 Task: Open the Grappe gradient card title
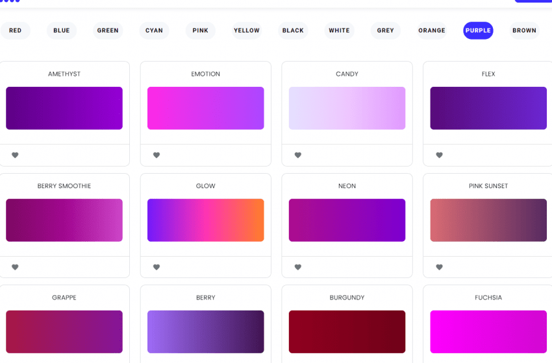[64, 298]
